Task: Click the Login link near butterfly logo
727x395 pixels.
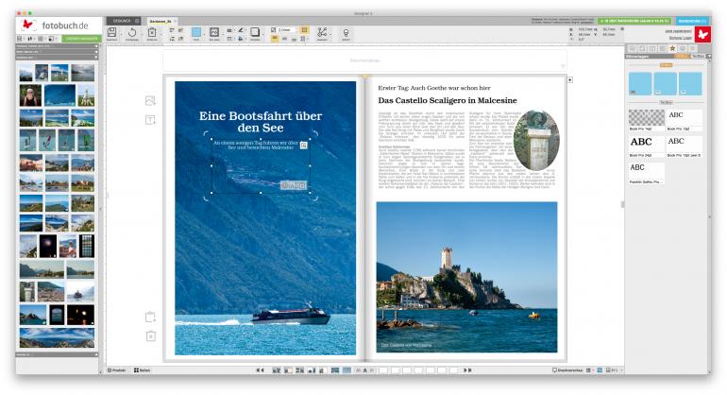Action: click(680, 38)
